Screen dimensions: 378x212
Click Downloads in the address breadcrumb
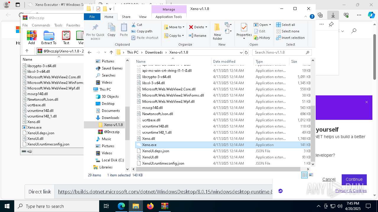point(154,52)
